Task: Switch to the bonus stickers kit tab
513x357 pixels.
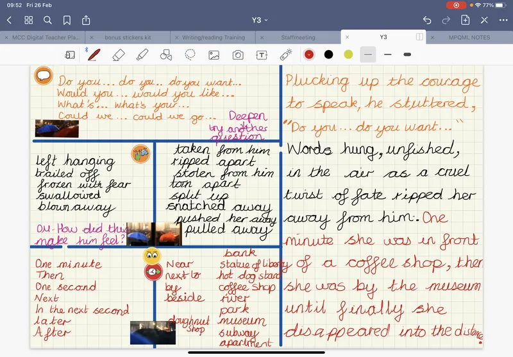Action: 127,37
